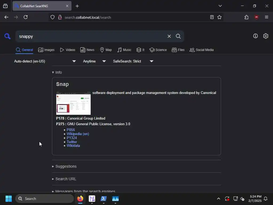Viewport: 273px width, 205px height.
Task: Open the Auto-detect (en-US) language dropdown
Action: [45, 61]
